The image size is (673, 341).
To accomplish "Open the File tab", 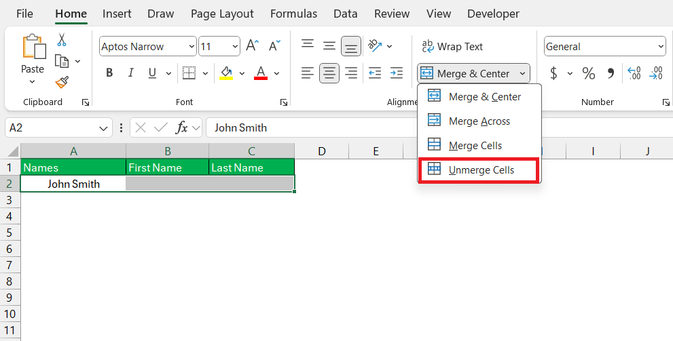I will [x=24, y=14].
